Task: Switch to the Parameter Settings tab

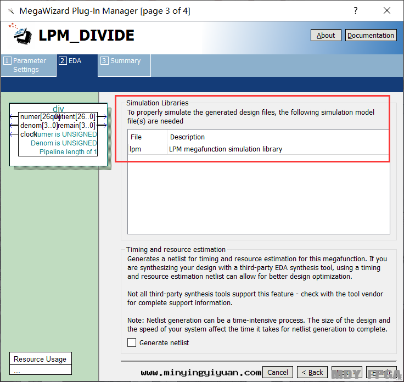Action: click(29, 65)
